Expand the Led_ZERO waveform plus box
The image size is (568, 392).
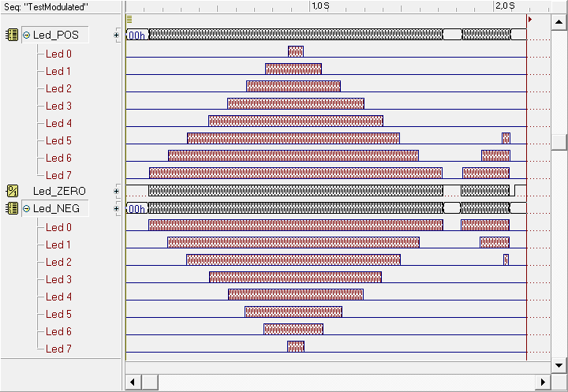[x=116, y=191]
